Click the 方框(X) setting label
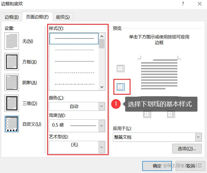This screenshot has height=173, width=207. 29,62
